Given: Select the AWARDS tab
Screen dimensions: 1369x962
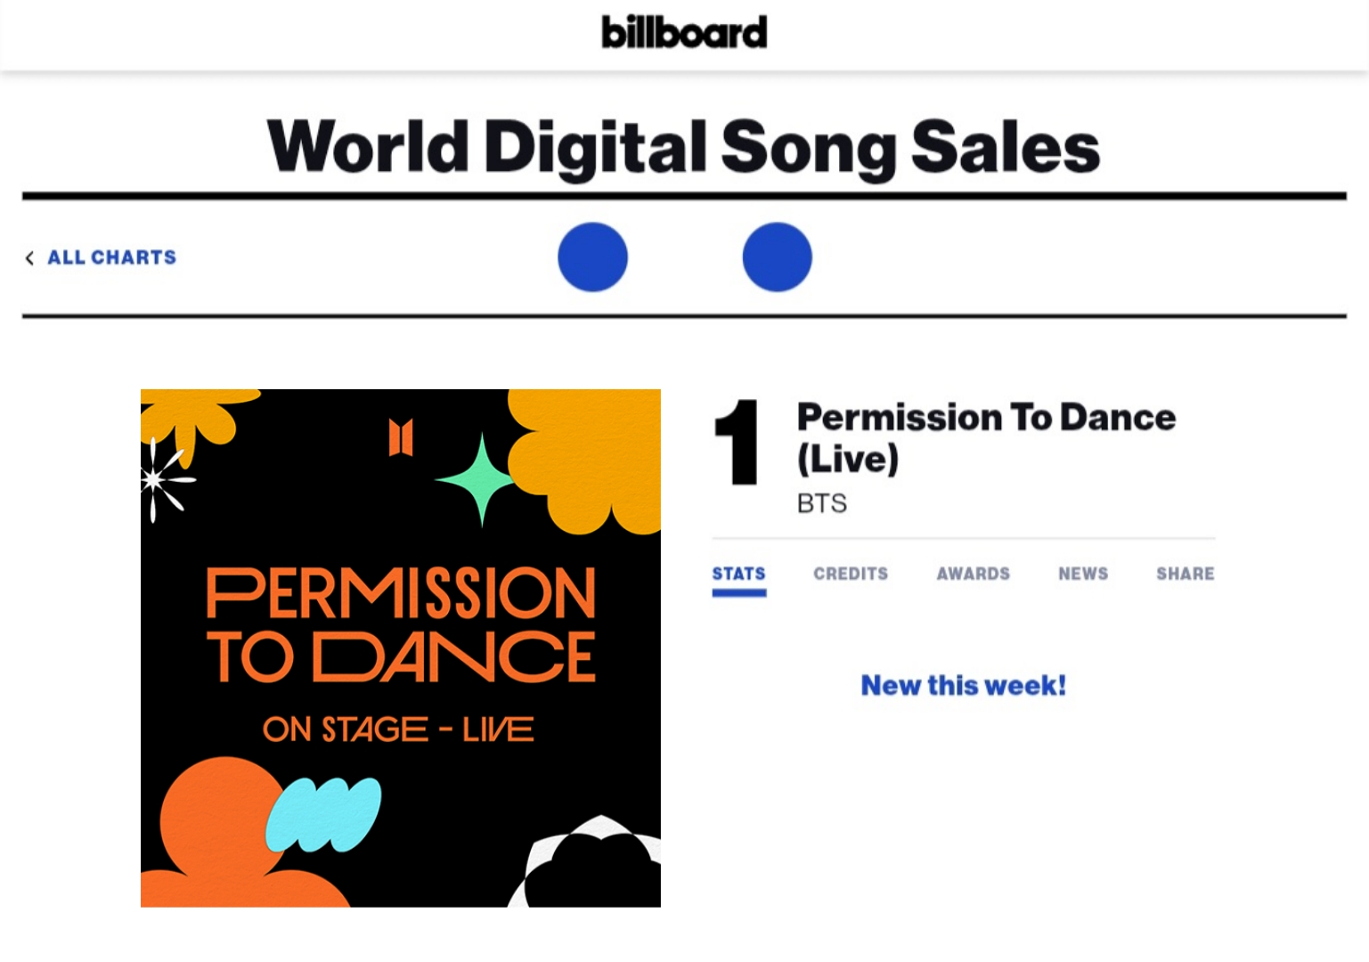Looking at the screenshot, I should [973, 574].
